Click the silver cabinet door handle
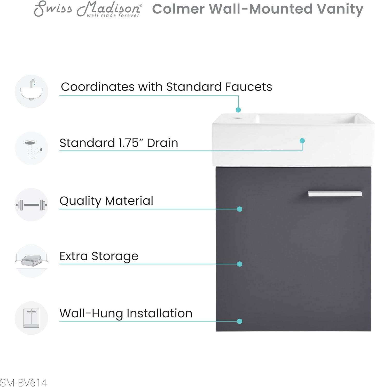Viewport: 375px width, 387px height. click(x=335, y=194)
